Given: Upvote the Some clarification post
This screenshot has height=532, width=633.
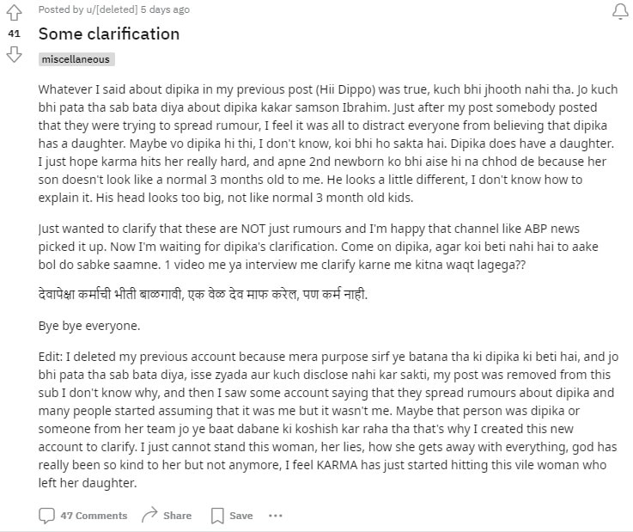Looking at the screenshot, I should 14,11.
